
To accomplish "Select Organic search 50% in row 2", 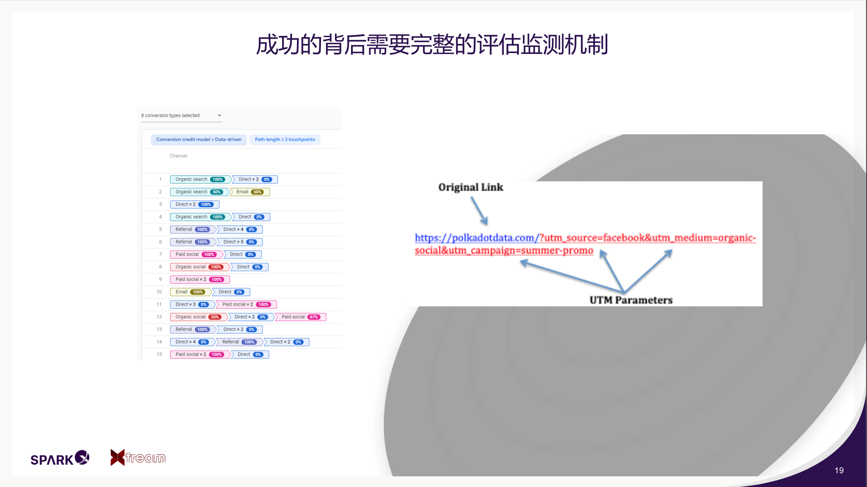I will click(x=199, y=192).
